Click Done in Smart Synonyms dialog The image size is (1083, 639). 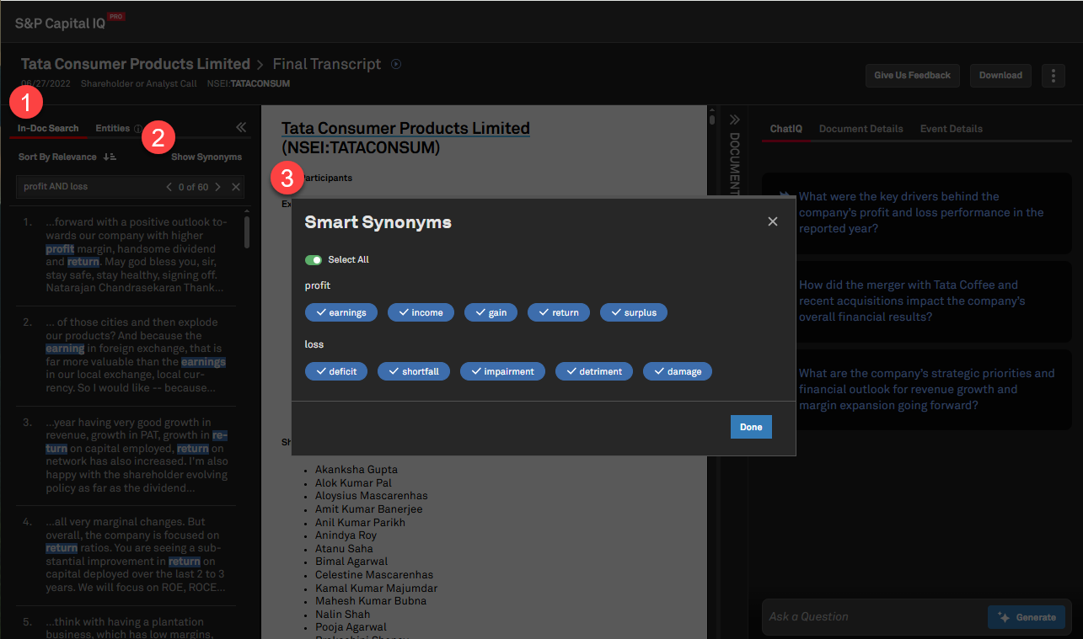tap(751, 427)
